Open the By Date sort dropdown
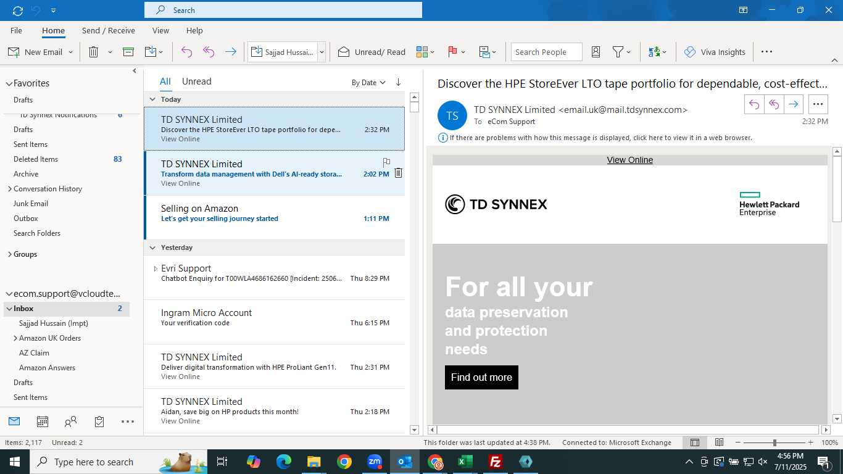The width and height of the screenshot is (843, 474). click(x=368, y=82)
